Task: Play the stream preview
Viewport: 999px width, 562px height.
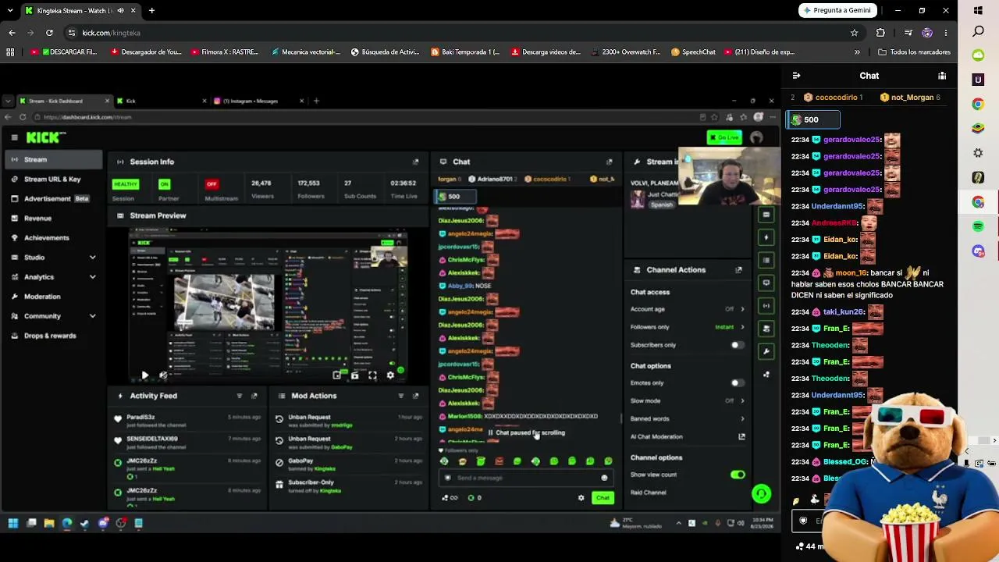Action: click(x=144, y=375)
